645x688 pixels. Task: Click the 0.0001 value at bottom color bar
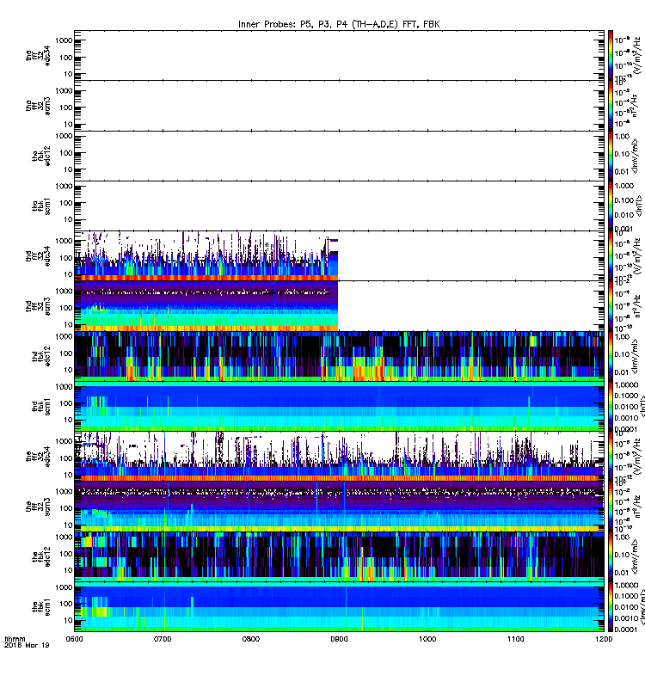(626, 630)
